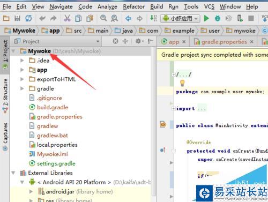Click the Synchronize refresh icon

pyautogui.click(x=28, y=18)
